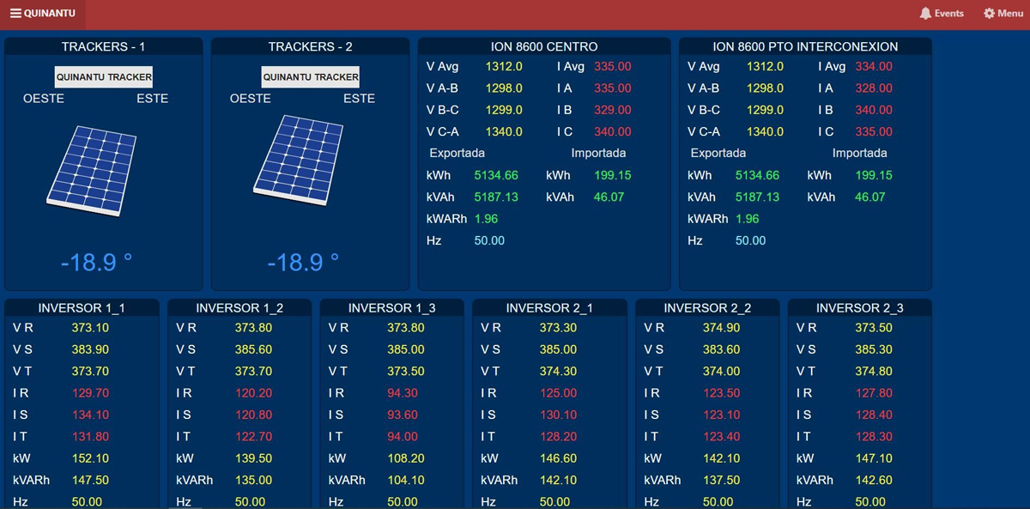Select the ION 8600 CENTRO panel header

(544, 46)
